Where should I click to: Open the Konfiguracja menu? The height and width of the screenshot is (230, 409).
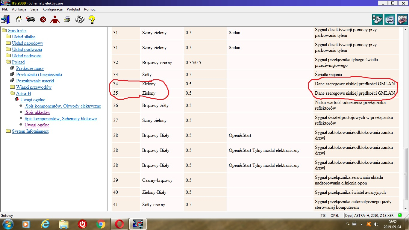(x=52, y=9)
